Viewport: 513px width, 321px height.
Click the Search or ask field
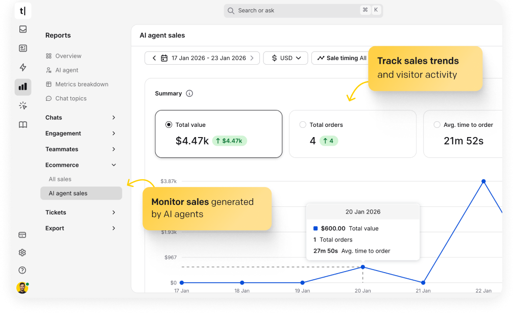pyautogui.click(x=303, y=10)
